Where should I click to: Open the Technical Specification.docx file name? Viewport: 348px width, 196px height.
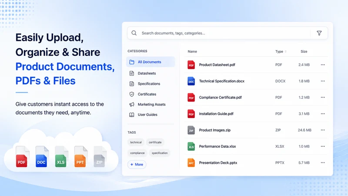tap(222, 81)
